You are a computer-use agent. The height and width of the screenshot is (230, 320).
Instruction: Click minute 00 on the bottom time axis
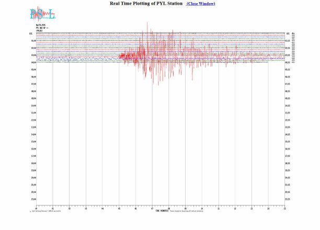click(37, 208)
